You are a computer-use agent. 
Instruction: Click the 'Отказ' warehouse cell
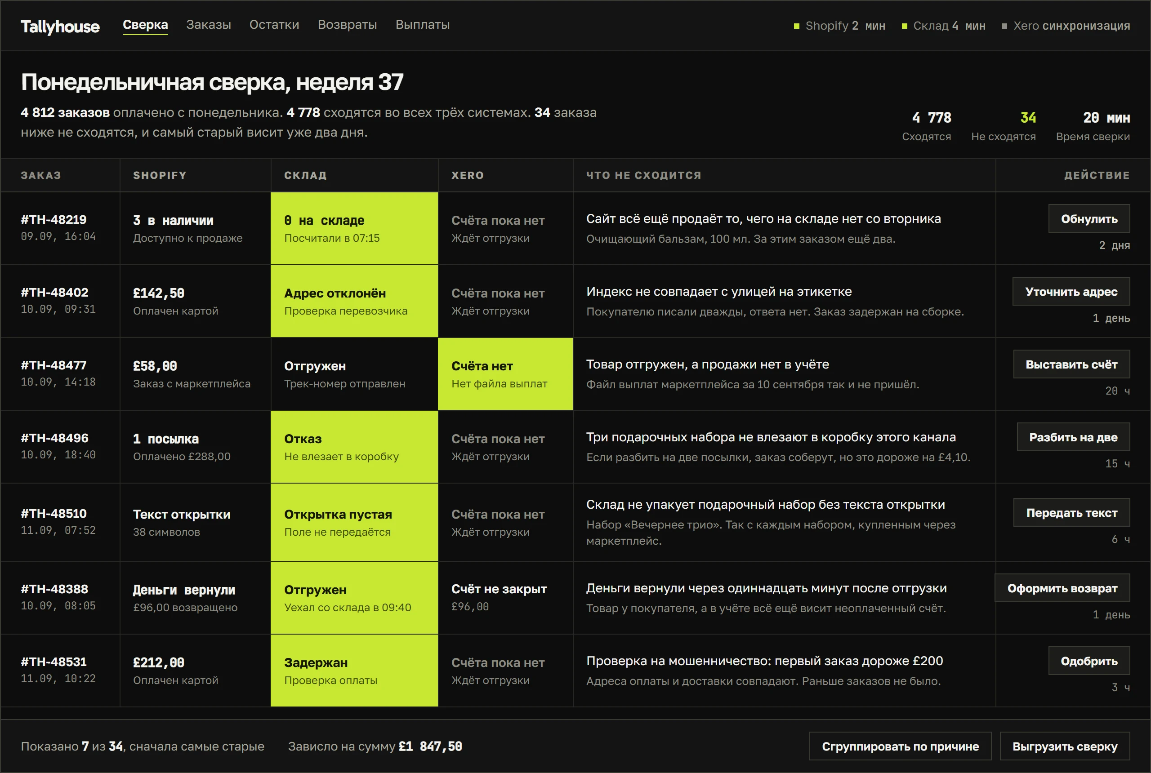coord(354,447)
